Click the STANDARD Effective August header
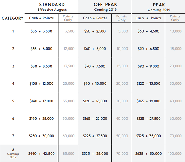 [x=52, y=7]
